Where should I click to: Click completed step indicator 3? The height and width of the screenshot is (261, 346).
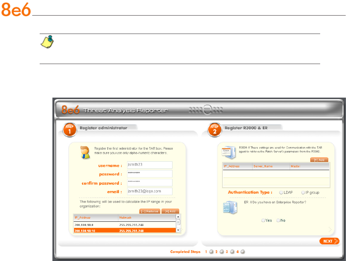click(x=232, y=252)
